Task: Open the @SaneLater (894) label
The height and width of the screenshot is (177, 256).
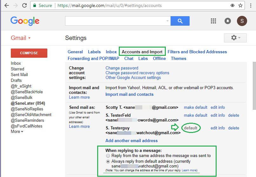Action: coord(28,103)
